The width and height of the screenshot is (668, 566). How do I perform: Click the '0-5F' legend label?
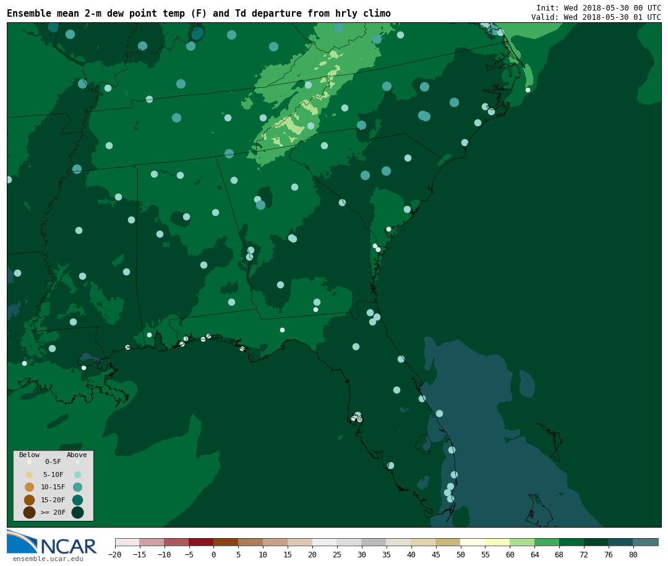click(53, 461)
